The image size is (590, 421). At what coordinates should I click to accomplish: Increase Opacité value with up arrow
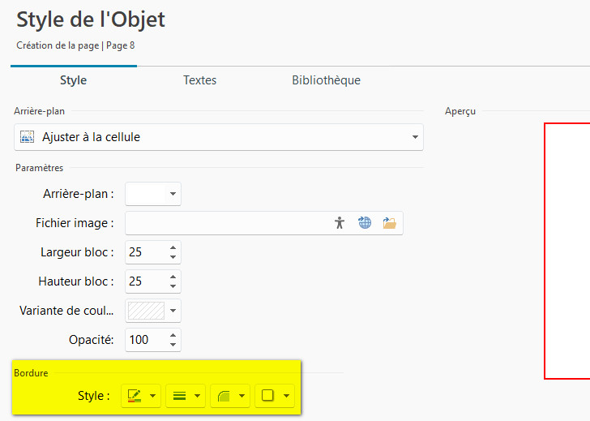(173, 335)
